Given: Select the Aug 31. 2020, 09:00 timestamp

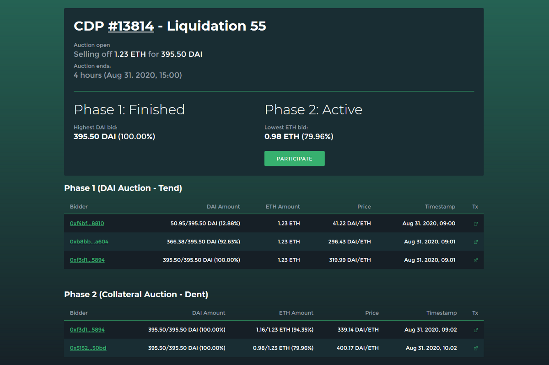Looking at the screenshot, I should 429,223.
